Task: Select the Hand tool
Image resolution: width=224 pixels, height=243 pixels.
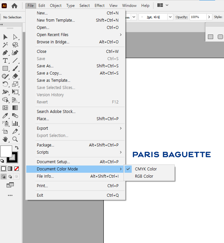Action: click(5, 139)
